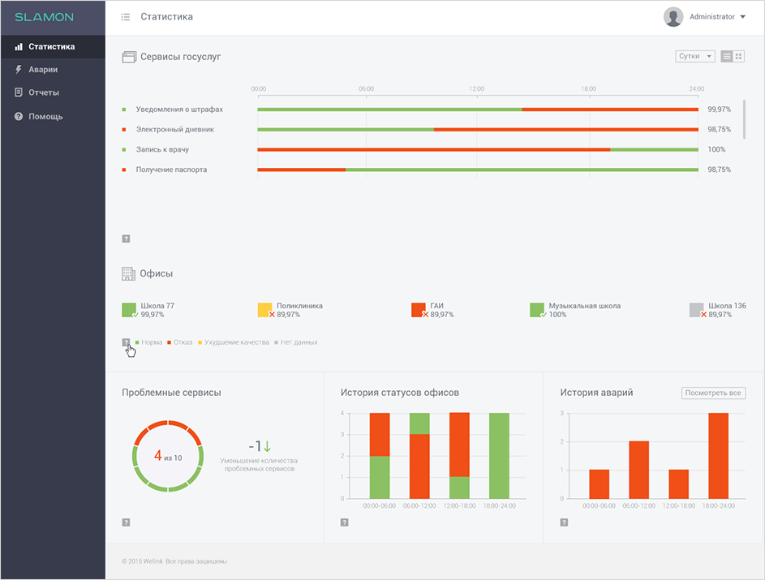Click the green decrease arrow next to -1
765x580 pixels.
tap(268, 446)
